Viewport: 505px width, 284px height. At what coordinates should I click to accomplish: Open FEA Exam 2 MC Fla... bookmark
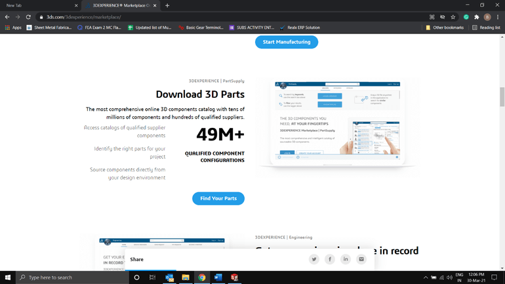click(x=99, y=28)
